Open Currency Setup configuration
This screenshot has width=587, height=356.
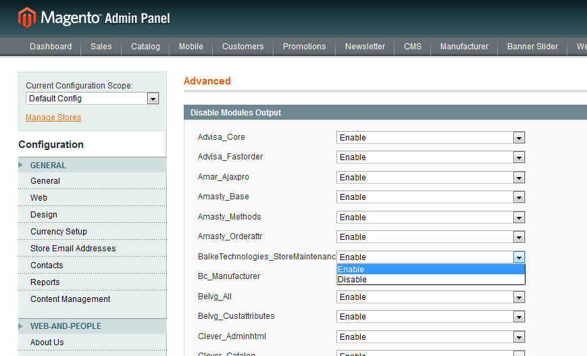point(59,232)
